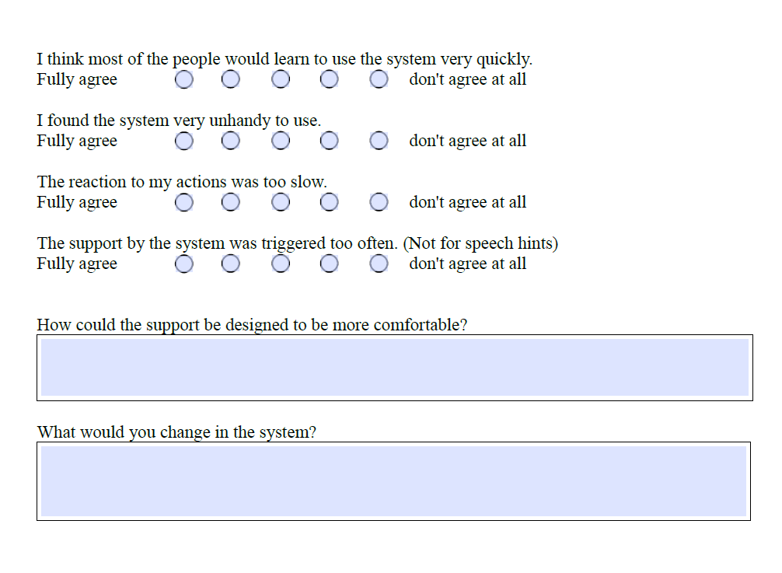Pick middle radio for reaction too slow question
The height and width of the screenshot is (573, 782).
(x=281, y=202)
